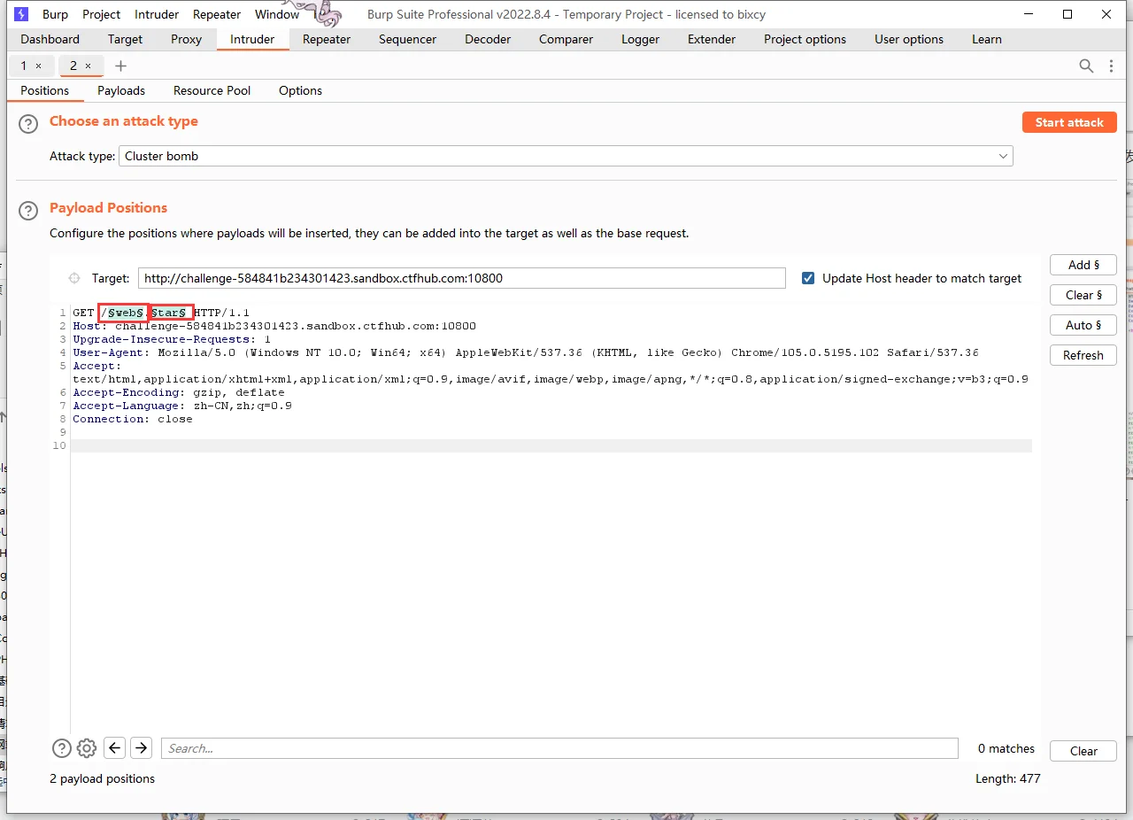Screen dimensions: 1133x820
Task: Close Intruder tab number 2
Action: (x=88, y=66)
